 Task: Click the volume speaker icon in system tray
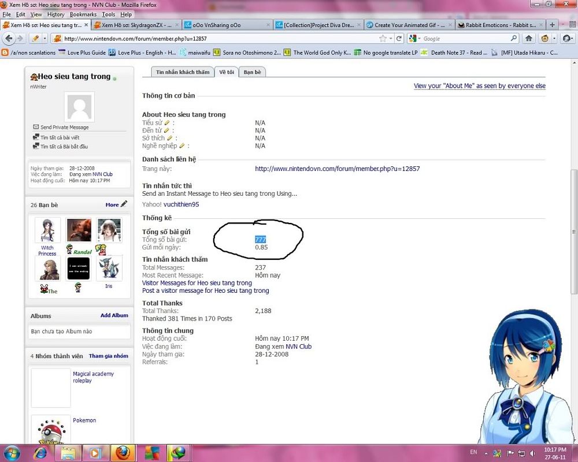point(533,453)
